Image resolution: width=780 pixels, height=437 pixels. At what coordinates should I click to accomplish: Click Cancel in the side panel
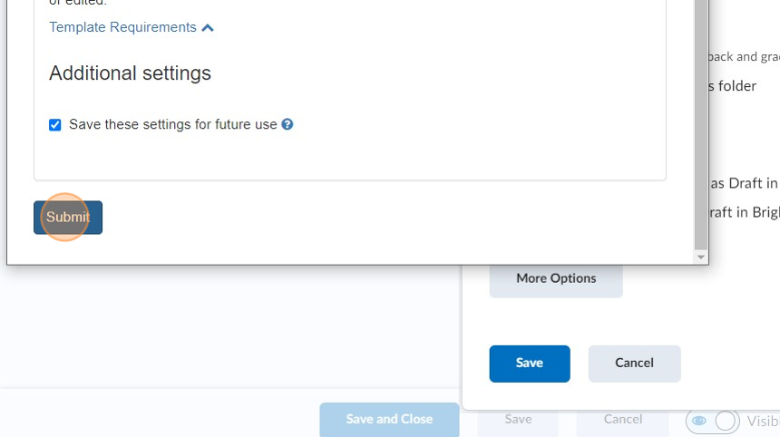[634, 363]
